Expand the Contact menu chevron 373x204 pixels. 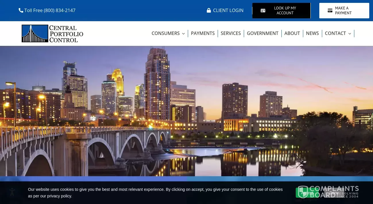(350, 34)
